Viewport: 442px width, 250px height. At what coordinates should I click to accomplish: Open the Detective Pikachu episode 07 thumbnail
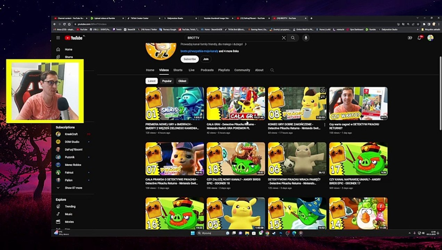(175, 159)
